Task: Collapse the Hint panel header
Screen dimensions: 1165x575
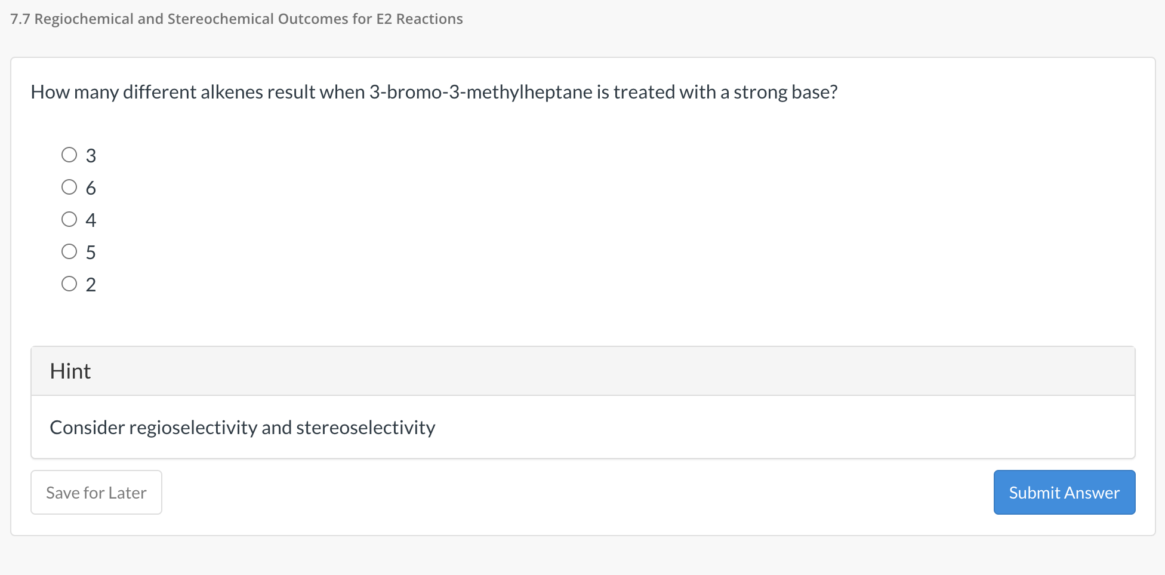Action: point(582,371)
